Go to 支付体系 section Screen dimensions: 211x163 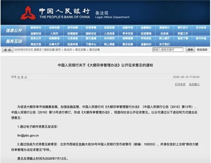pyautogui.click(x=201, y=28)
